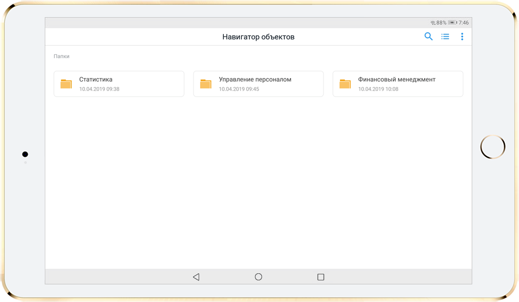Open the search magnifier icon
The width and height of the screenshot is (519, 302).
[x=428, y=37]
